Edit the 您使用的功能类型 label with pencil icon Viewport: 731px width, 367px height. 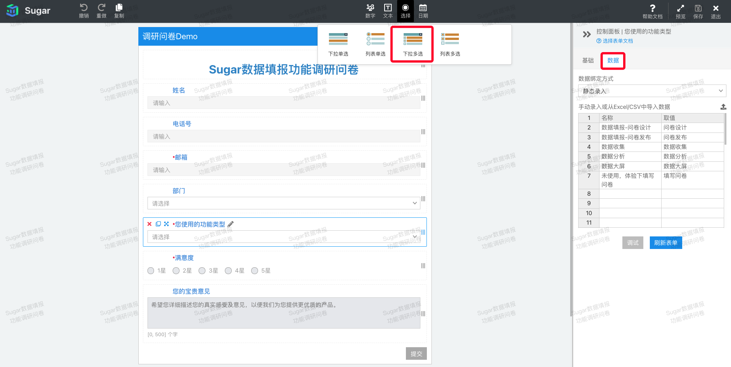pyautogui.click(x=231, y=224)
